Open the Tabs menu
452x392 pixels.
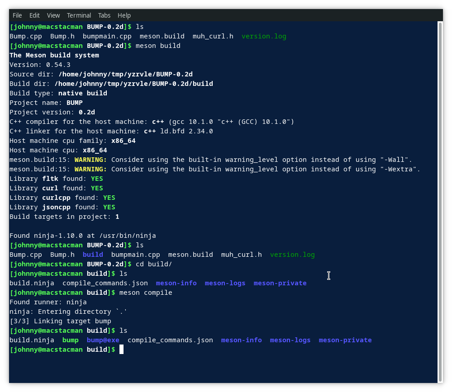coord(104,15)
